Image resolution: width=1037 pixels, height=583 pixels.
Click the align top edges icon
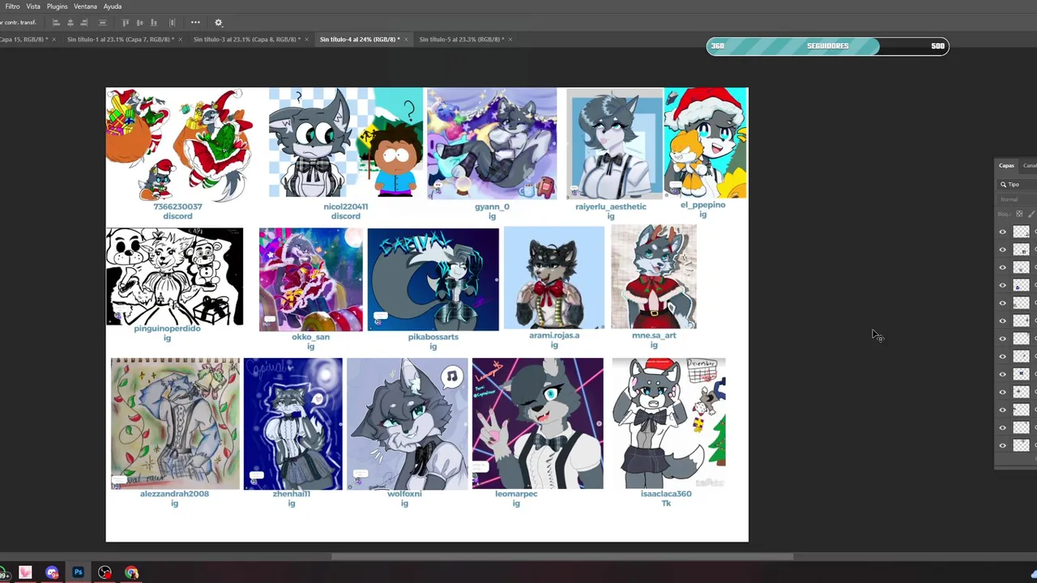point(126,23)
